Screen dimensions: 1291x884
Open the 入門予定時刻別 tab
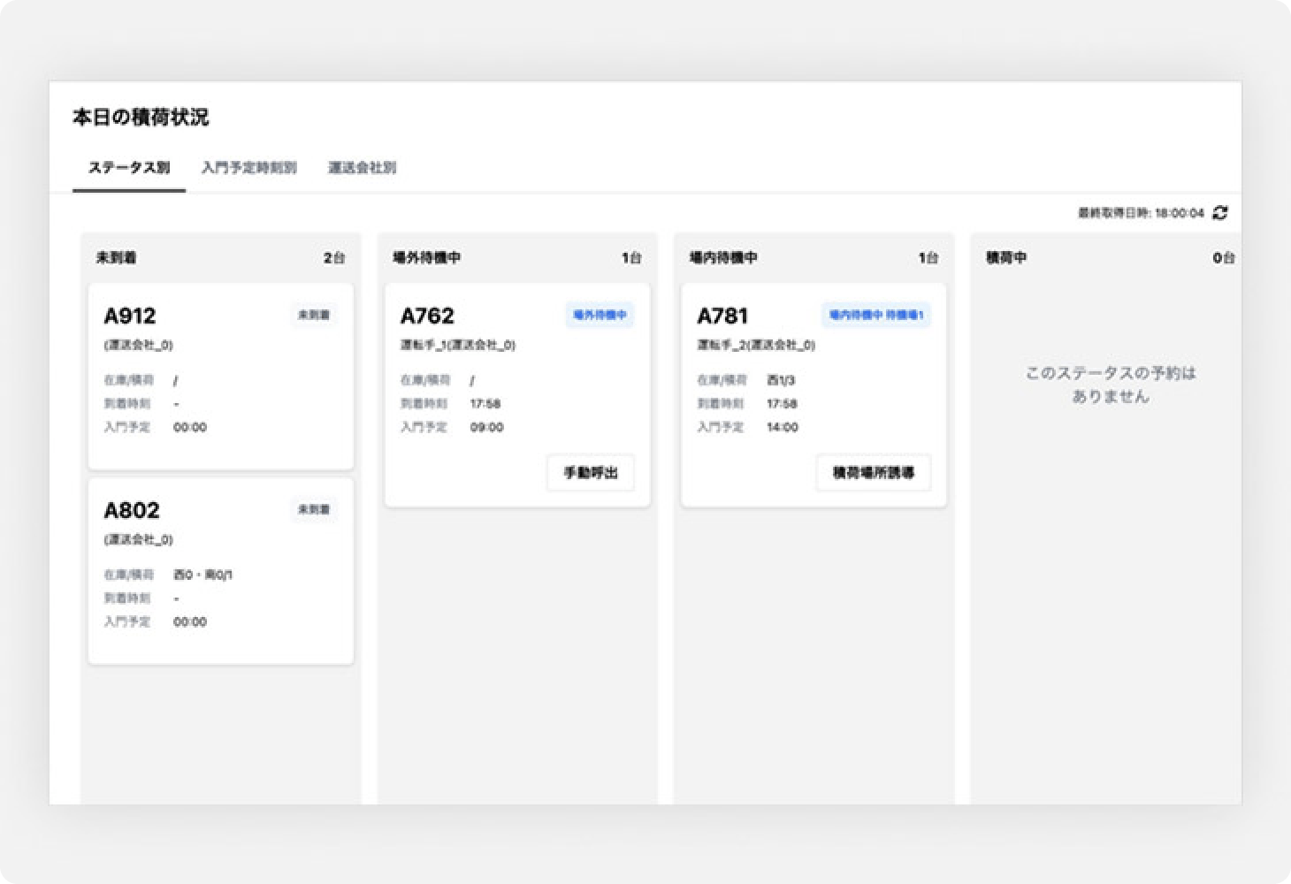point(248,168)
